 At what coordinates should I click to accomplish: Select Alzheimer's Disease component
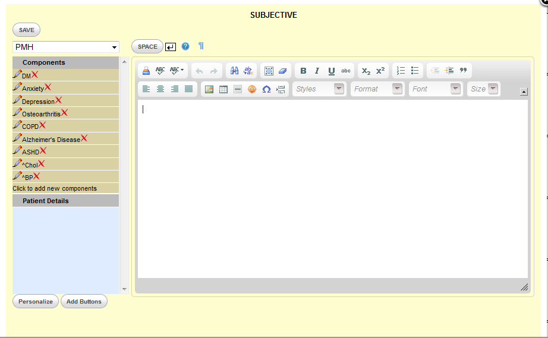pyautogui.click(x=51, y=140)
